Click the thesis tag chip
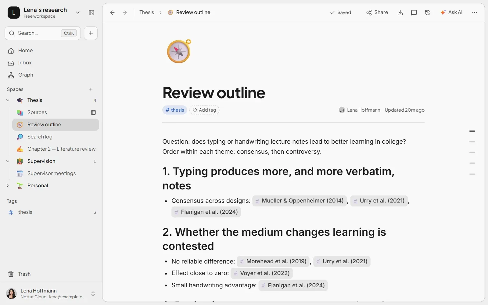The height and width of the screenshot is (305, 488). point(175,110)
